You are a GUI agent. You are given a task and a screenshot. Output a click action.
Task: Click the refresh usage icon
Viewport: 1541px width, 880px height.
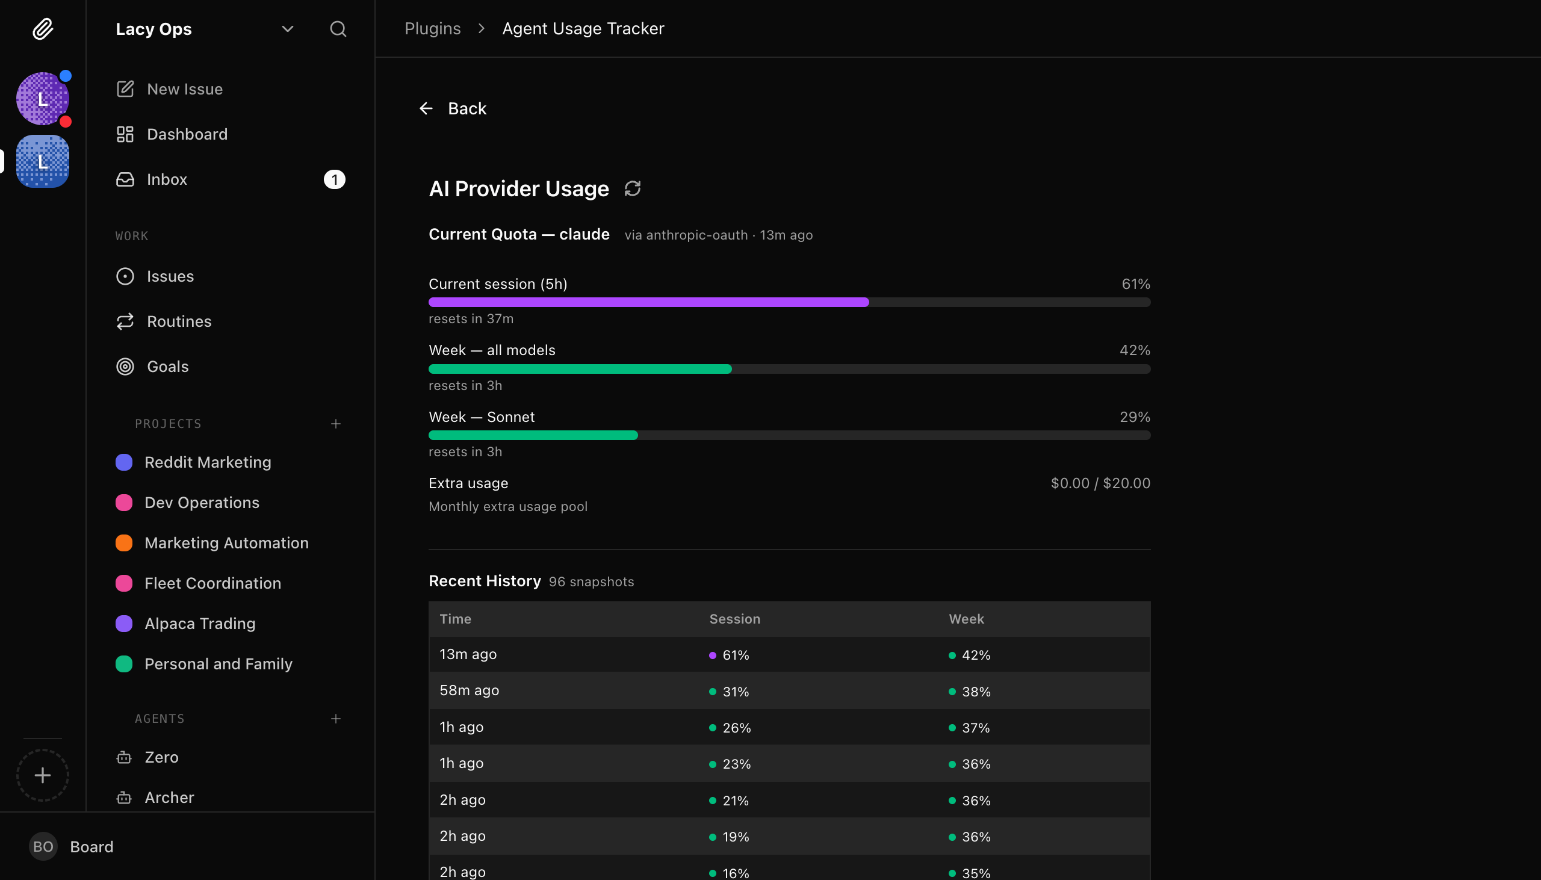point(632,189)
